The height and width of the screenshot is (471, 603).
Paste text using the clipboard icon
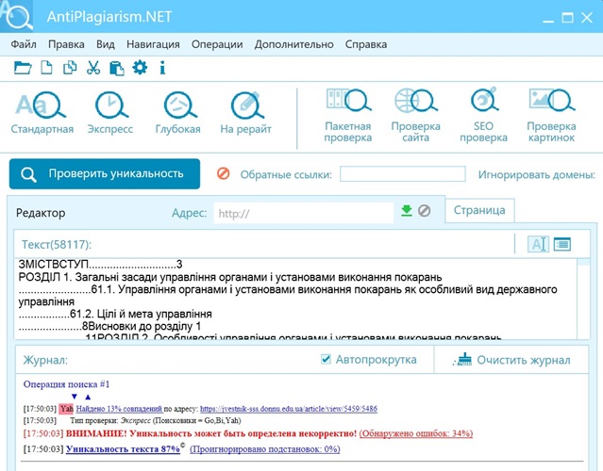[x=116, y=68]
